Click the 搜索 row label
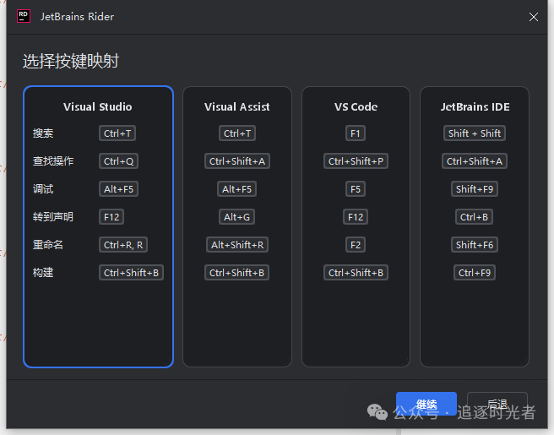The width and height of the screenshot is (554, 435). click(x=43, y=133)
